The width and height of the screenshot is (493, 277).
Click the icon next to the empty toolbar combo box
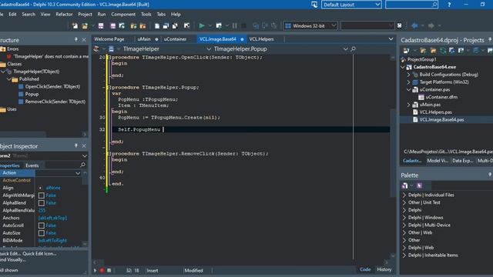(399, 25)
